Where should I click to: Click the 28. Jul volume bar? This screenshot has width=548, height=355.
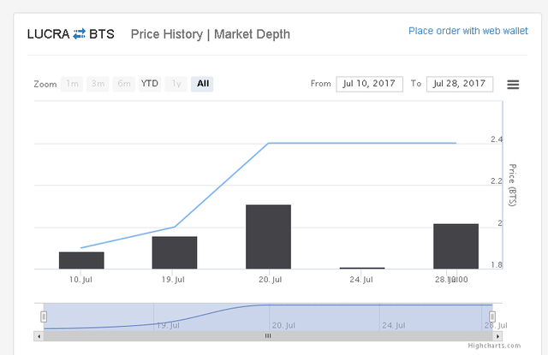(x=456, y=246)
